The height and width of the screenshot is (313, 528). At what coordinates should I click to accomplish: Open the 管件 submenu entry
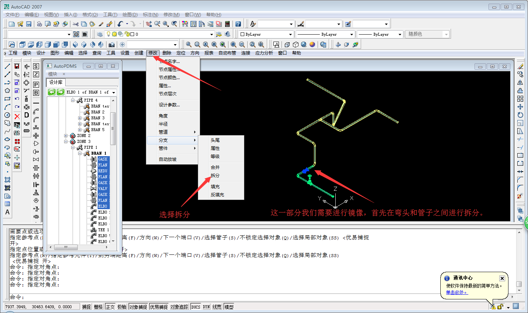[173, 148]
